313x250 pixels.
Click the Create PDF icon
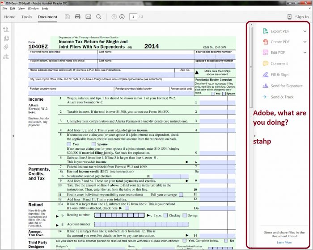pos(265,42)
